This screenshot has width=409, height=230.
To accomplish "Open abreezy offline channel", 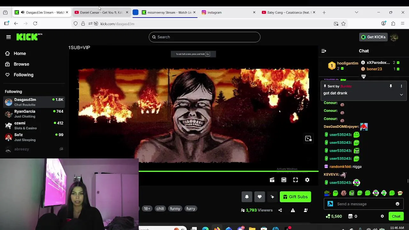I will point(34,149).
